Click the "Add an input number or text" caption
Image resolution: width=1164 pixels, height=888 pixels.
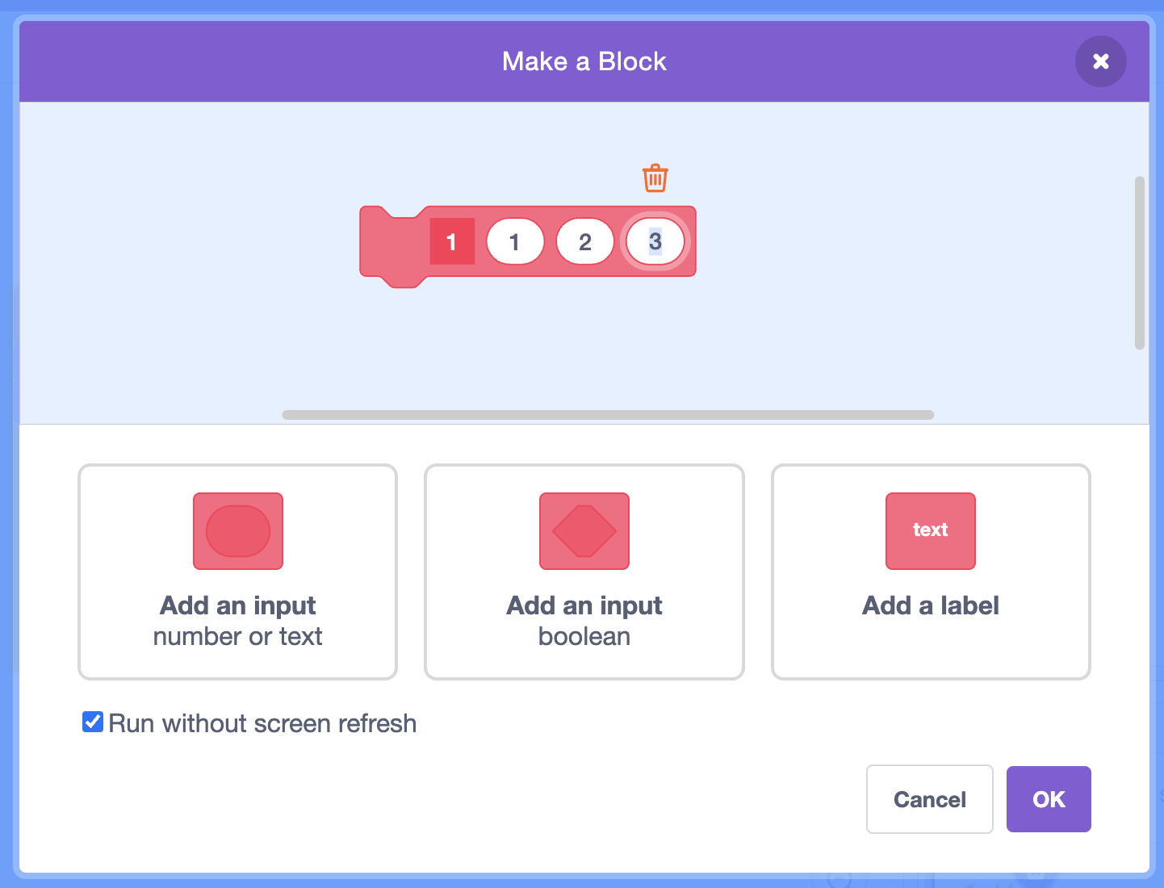click(238, 621)
